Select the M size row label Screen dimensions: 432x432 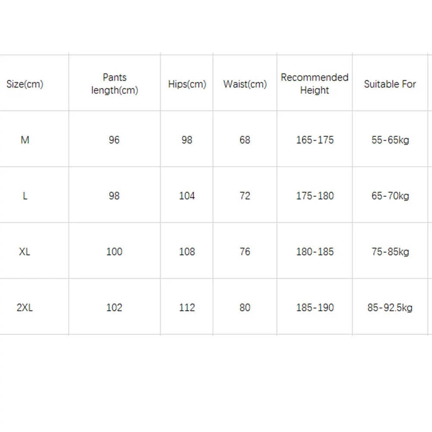25,140
